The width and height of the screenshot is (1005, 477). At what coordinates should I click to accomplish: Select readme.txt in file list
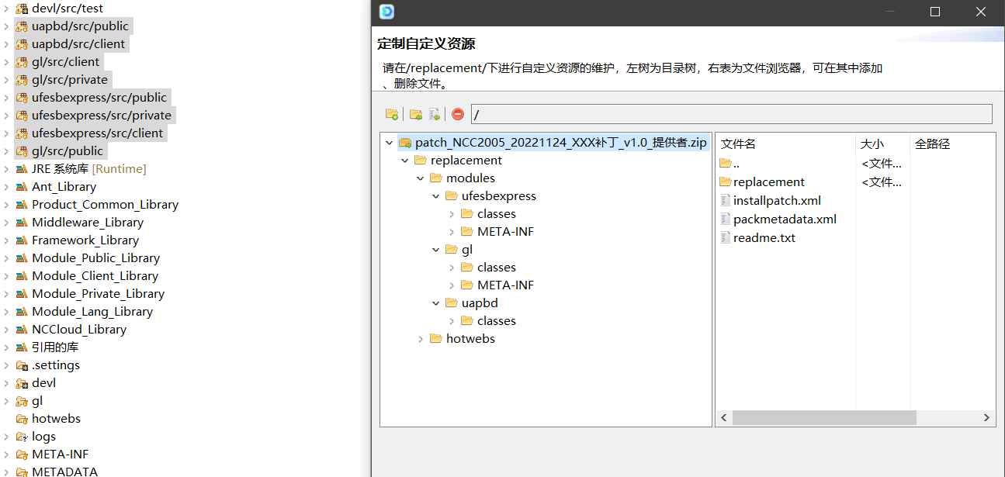tap(764, 238)
